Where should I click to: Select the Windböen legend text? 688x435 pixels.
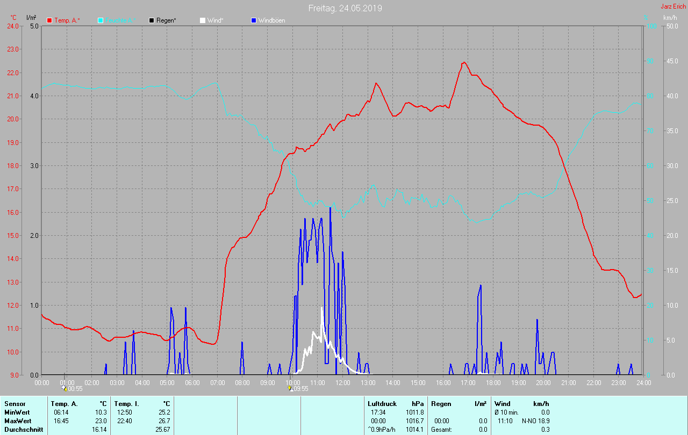(271, 20)
